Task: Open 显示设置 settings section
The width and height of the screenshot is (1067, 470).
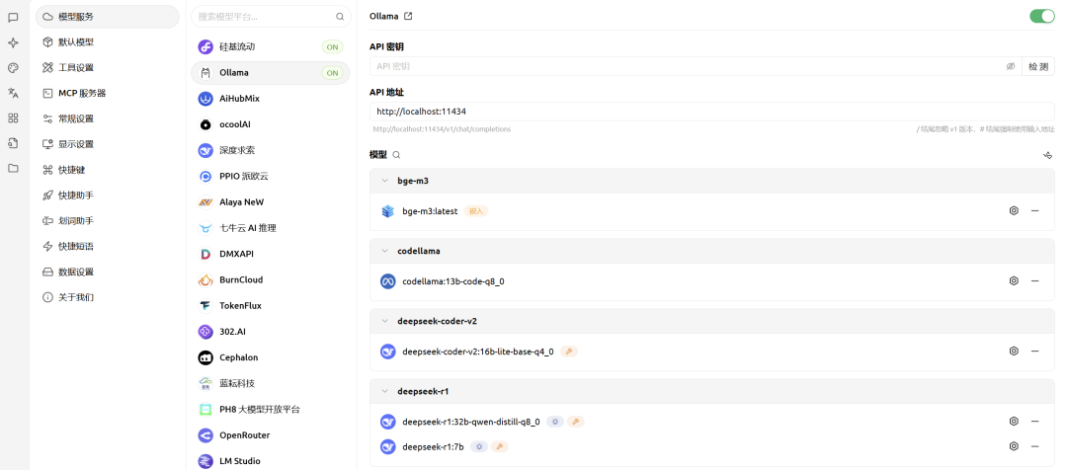Action: point(107,144)
